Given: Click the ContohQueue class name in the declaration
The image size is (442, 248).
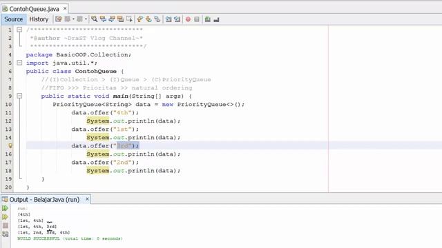Looking at the screenshot, I should [x=96, y=71].
